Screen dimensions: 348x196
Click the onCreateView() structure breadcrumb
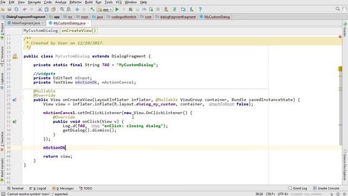(x=78, y=30)
